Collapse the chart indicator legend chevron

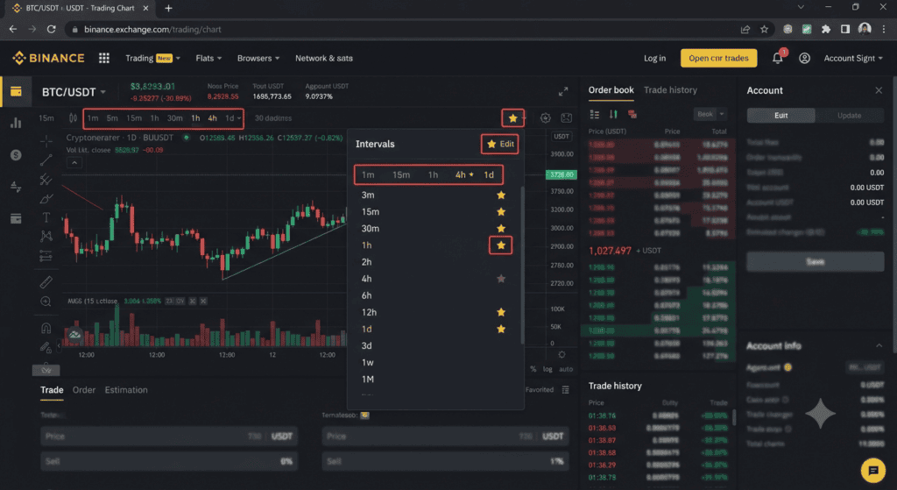(74, 162)
